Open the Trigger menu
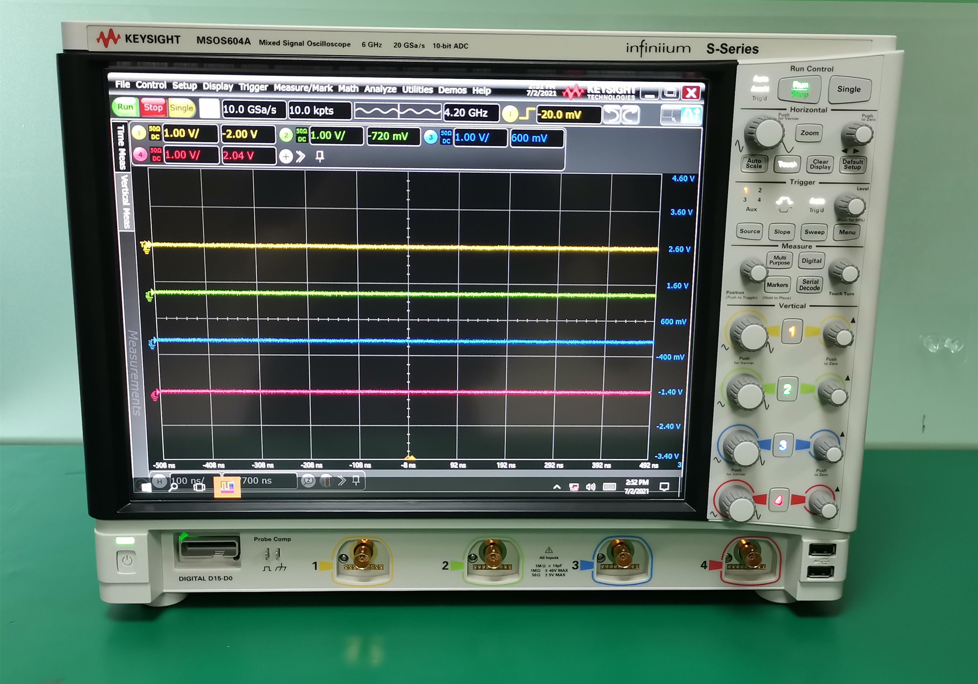 click(253, 87)
